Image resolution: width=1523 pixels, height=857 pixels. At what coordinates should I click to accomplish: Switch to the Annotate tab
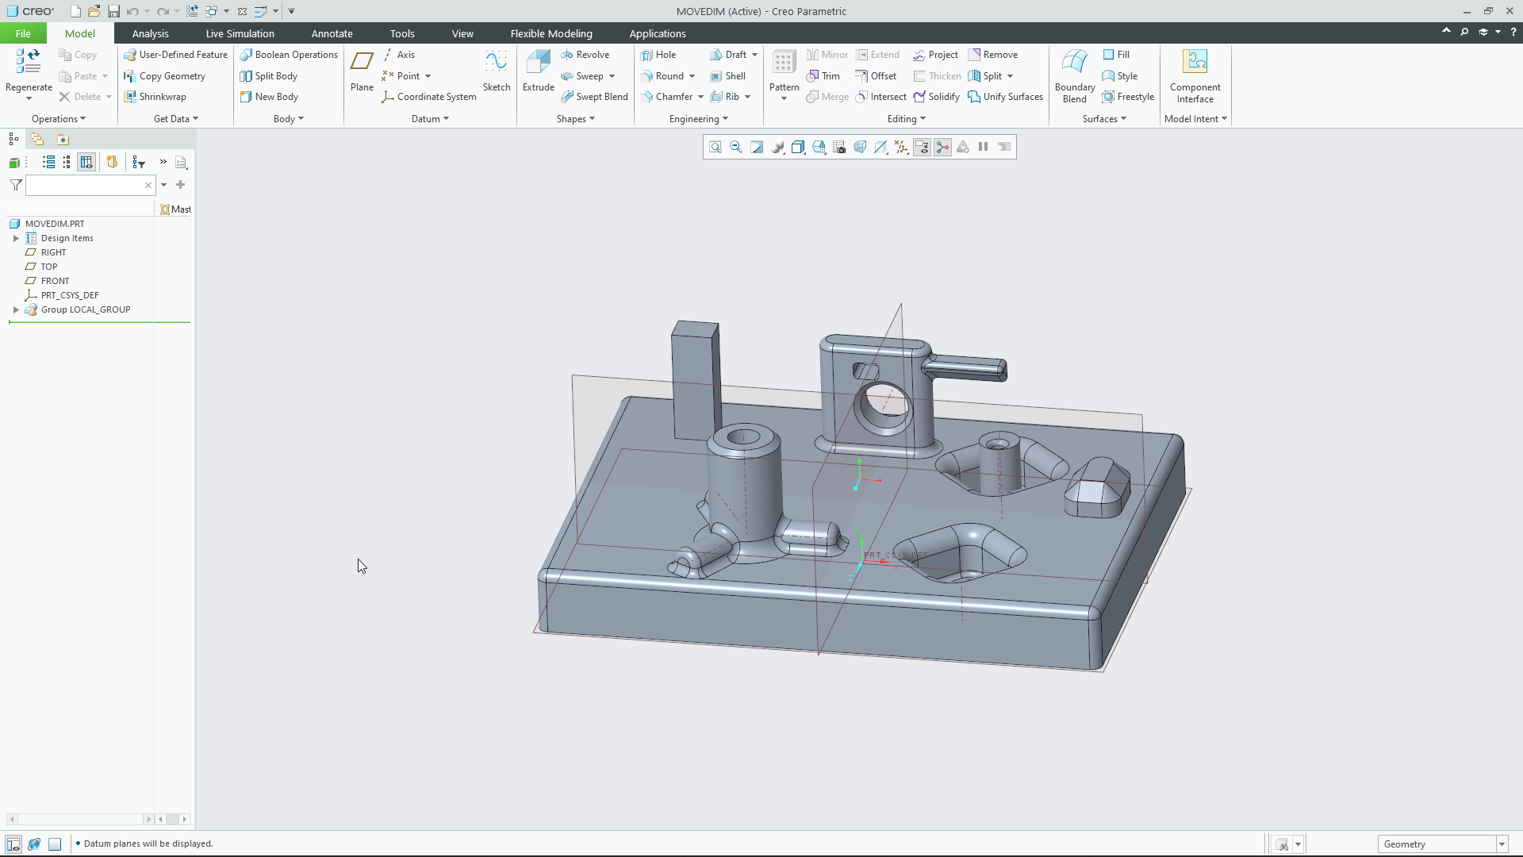(332, 33)
